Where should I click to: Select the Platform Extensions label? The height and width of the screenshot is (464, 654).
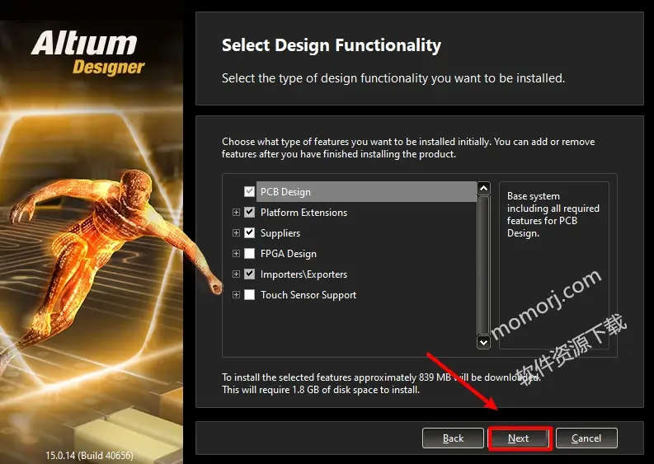[303, 212]
